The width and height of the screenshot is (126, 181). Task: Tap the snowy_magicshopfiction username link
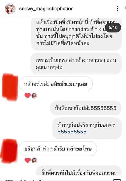tap(46, 9)
